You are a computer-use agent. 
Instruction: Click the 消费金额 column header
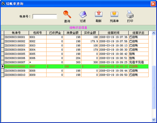[73, 33]
